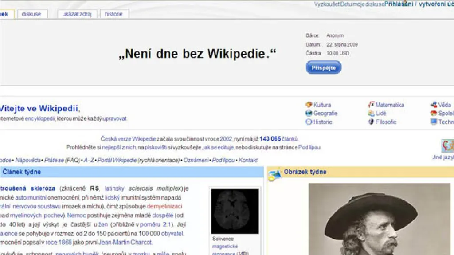
Task: Open jak se edituje link
Action: 218,147
